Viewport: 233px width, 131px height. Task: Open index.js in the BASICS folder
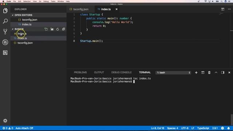pos(39,34)
